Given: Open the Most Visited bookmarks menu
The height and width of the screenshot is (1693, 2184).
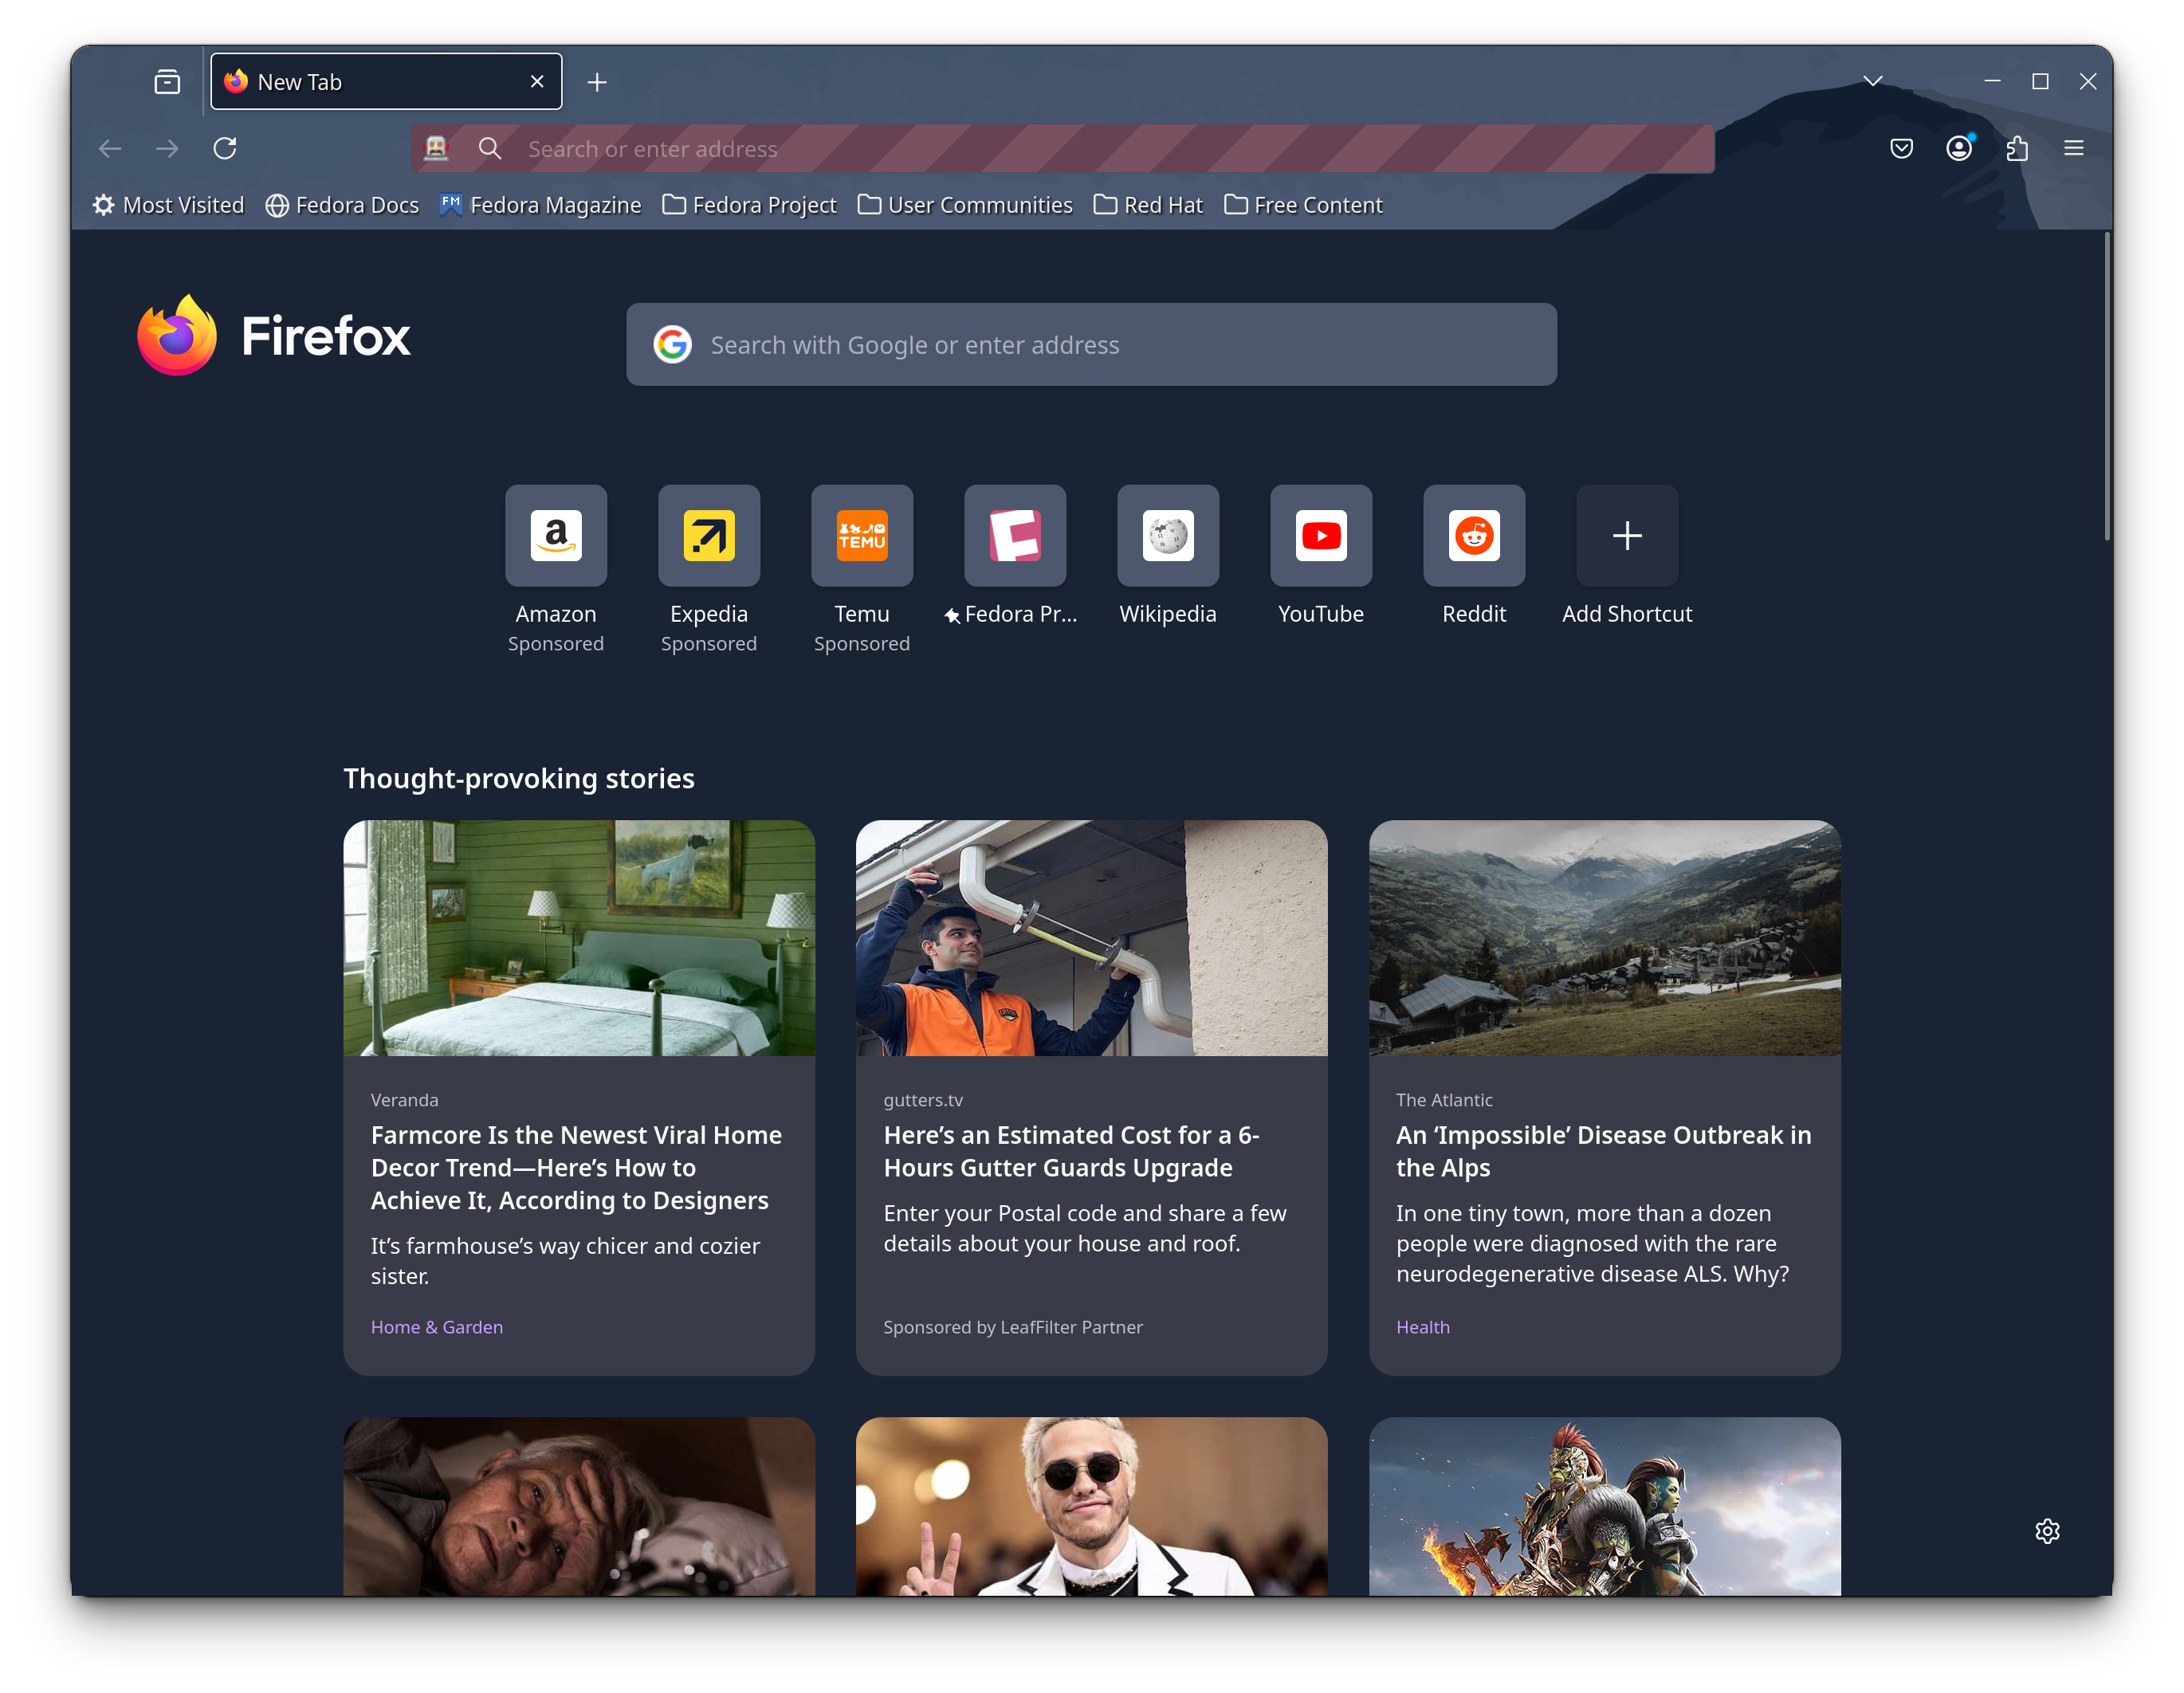Looking at the screenshot, I should 168,205.
